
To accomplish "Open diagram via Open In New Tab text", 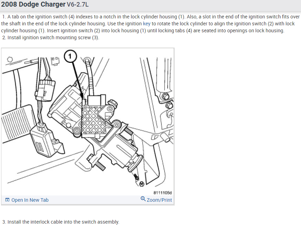I will coord(30,200).
